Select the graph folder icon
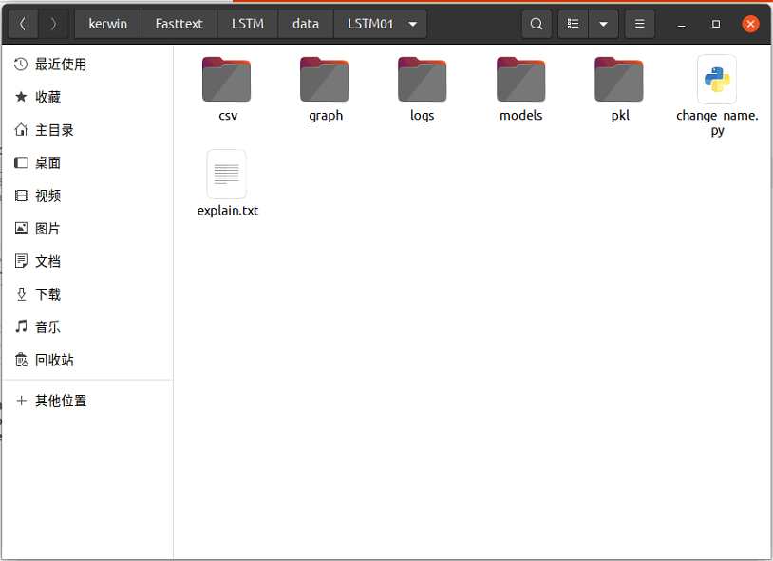 pyautogui.click(x=325, y=80)
